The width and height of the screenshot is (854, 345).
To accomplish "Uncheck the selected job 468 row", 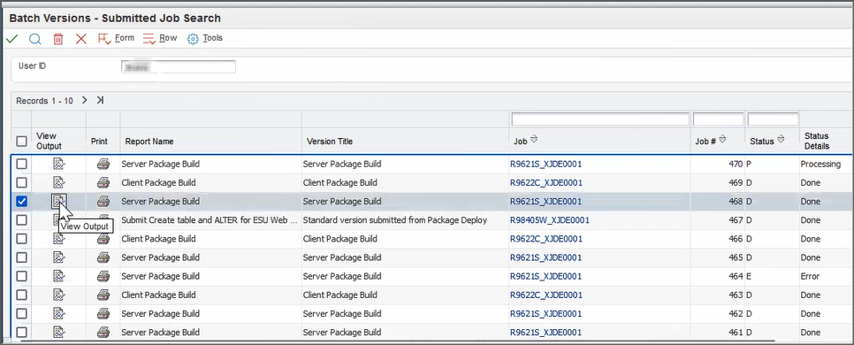I will [x=22, y=202].
